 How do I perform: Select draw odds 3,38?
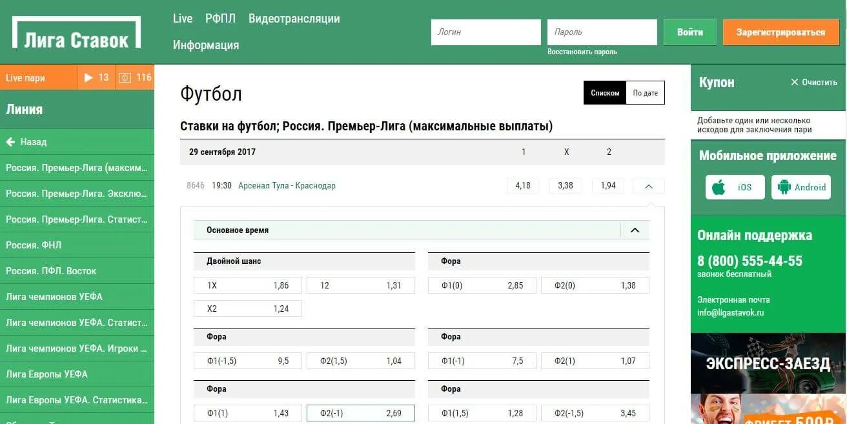pyautogui.click(x=566, y=186)
